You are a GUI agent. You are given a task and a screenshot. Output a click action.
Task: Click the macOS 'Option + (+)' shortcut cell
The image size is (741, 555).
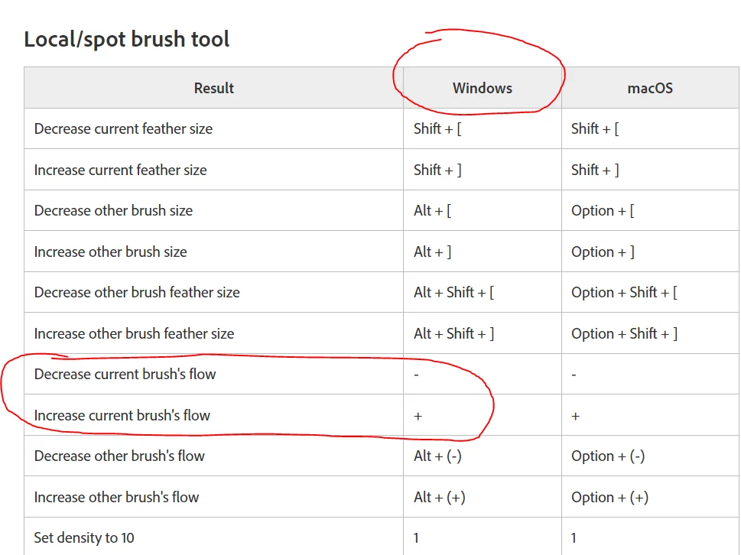pyautogui.click(x=609, y=497)
